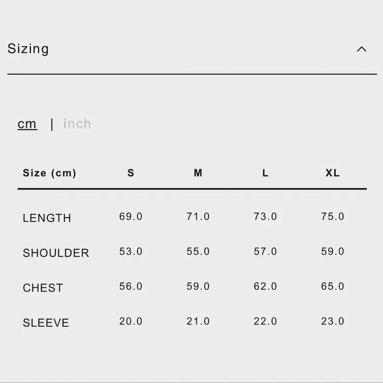This screenshot has height=383, width=383.
Task: Click the 69.0 length value for S
Action: 131,217
